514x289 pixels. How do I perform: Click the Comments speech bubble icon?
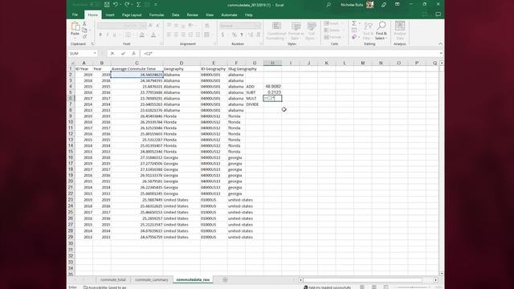[x=438, y=14]
